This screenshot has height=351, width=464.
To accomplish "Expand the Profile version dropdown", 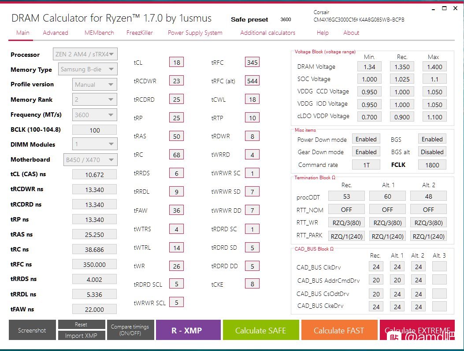I will (x=95, y=85).
